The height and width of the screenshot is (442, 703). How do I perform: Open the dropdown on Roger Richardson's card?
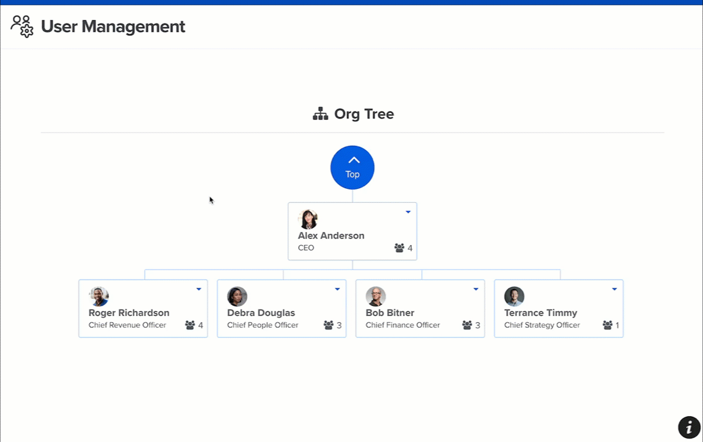pos(199,288)
